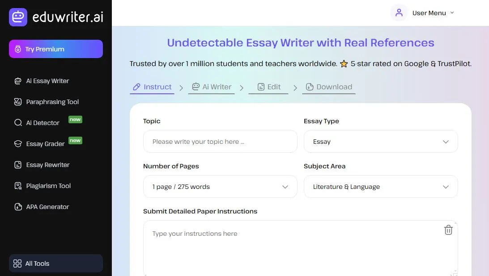Go to Ai Detector in sidebar
Image resolution: width=489 pixels, height=276 pixels.
point(43,123)
